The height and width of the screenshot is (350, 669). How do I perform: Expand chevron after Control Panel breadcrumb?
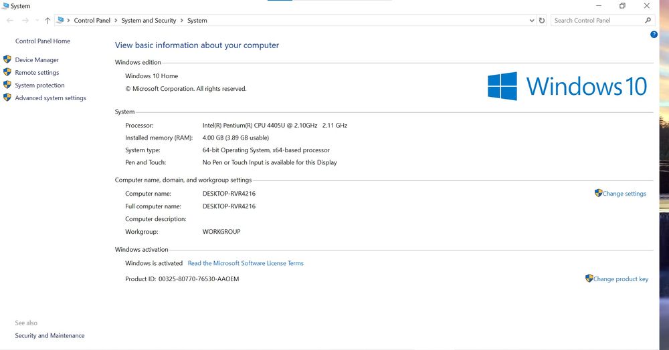[x=116, y=21]
